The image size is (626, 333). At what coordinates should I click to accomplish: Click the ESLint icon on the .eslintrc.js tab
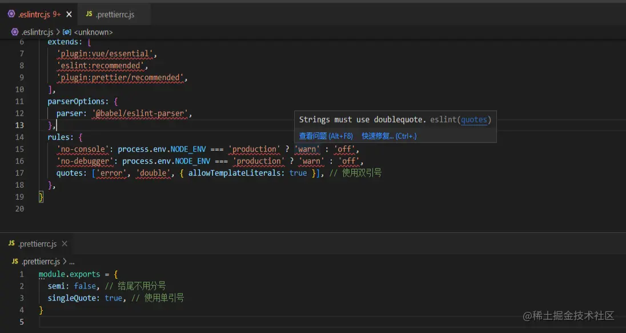[11, 14]
